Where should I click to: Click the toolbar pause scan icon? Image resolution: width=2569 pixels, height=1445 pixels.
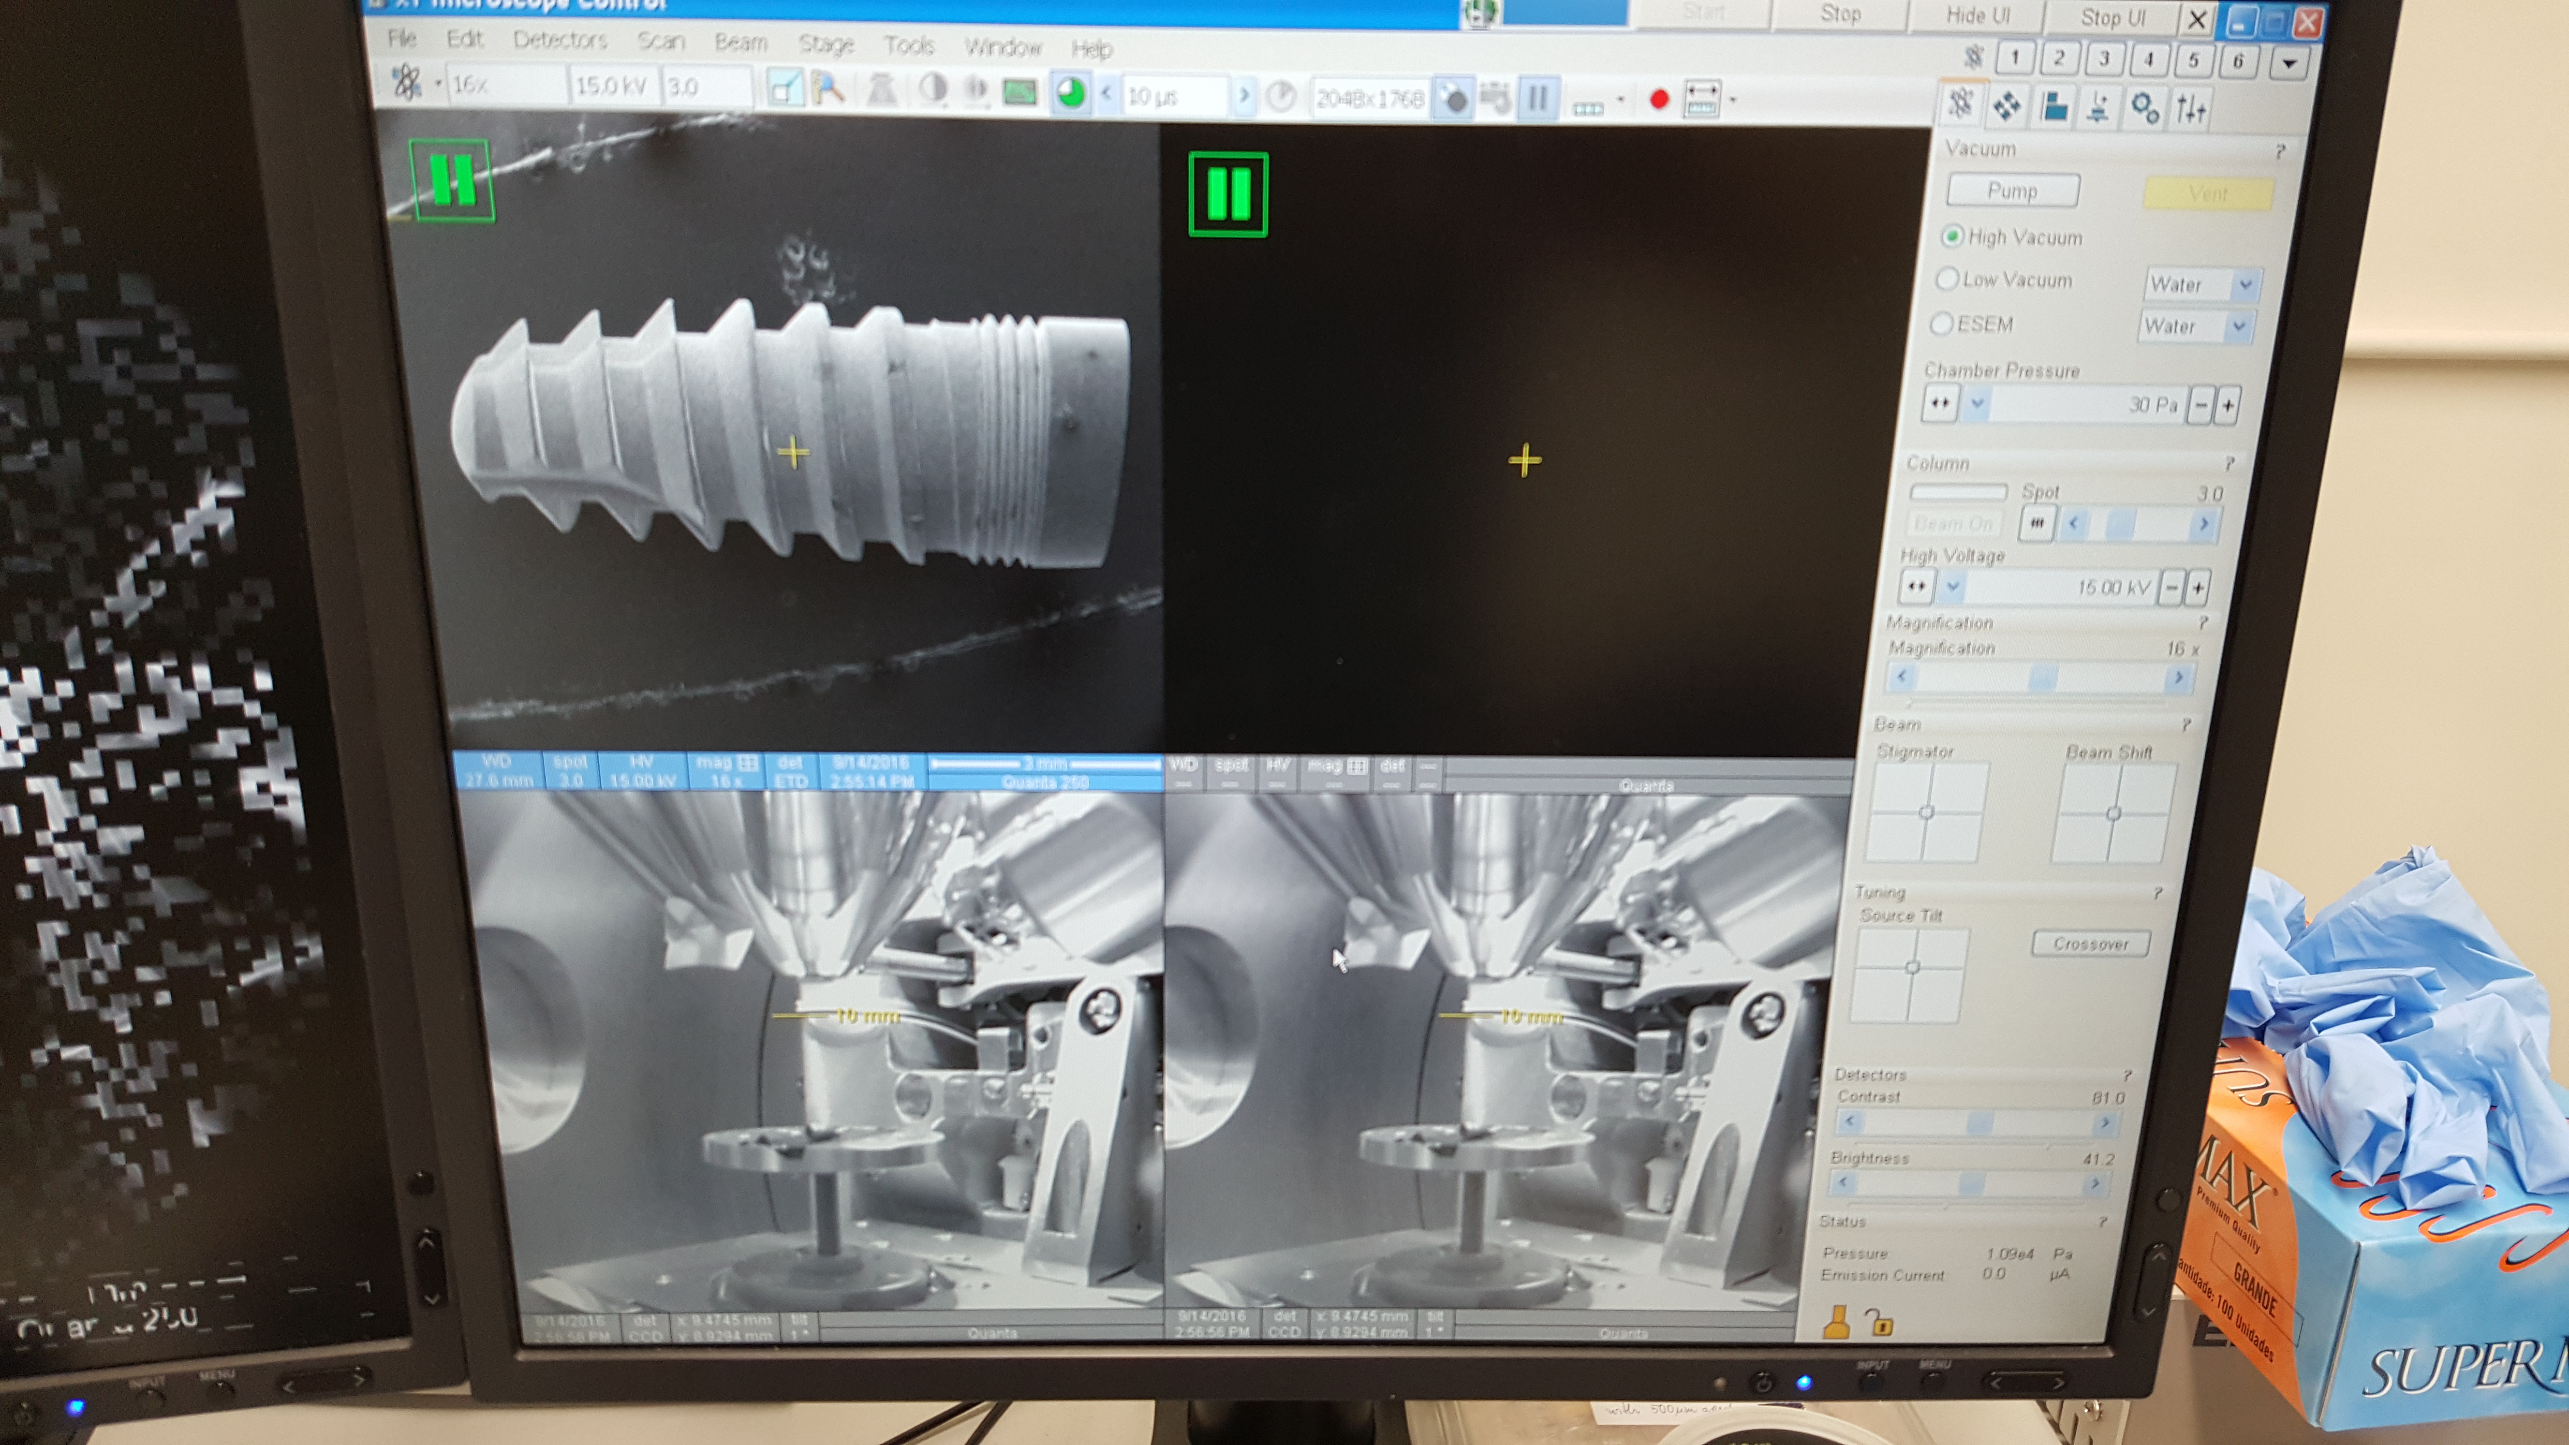click(x=1538, y=99)
